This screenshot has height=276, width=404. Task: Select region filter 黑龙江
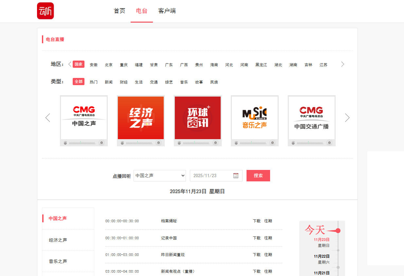[x=261, y=65]
